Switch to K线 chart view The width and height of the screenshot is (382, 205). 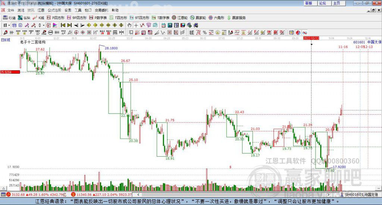38,18
